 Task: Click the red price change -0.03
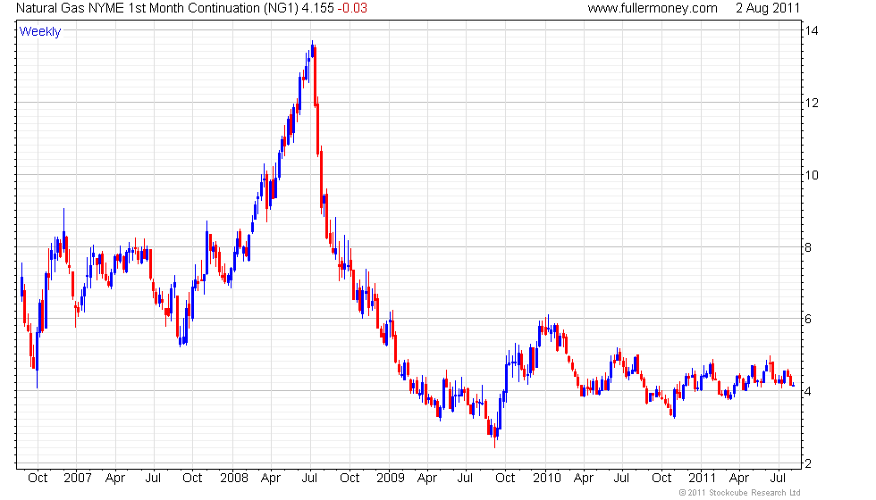pyautogui.click(x=352, y=8)
